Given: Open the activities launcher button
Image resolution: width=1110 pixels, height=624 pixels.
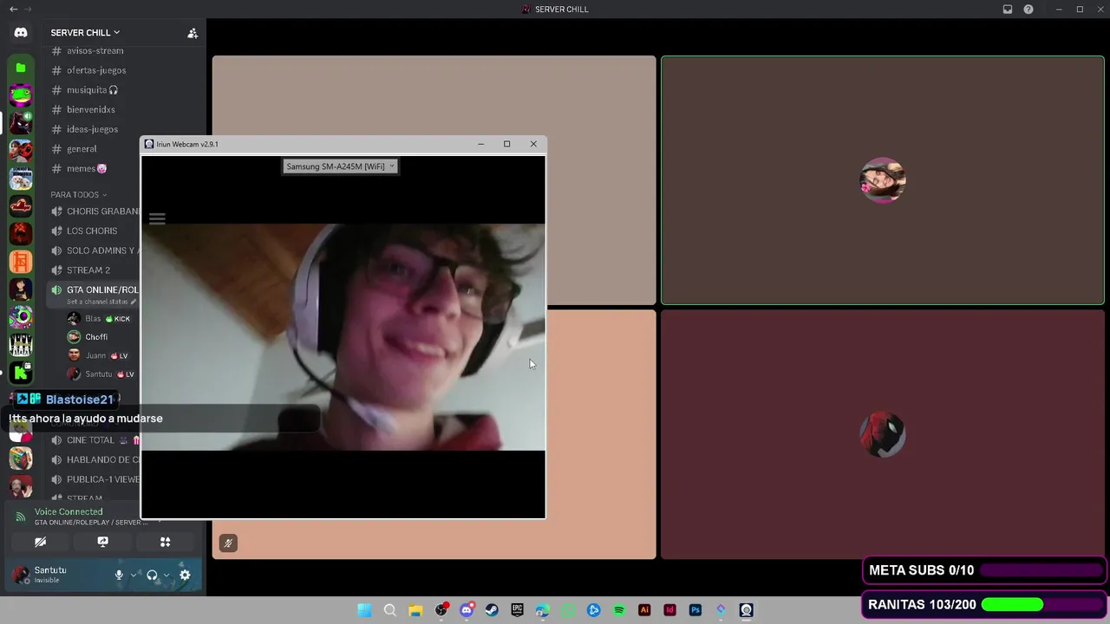Looking at the screenshot, I should point(165,542).
